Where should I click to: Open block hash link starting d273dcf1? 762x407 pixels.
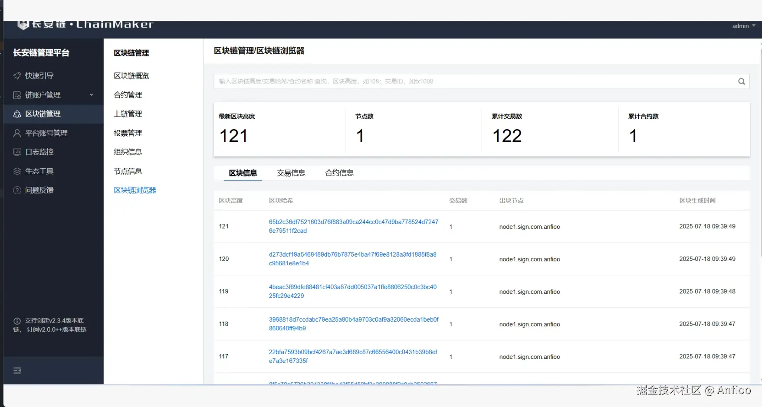[353, 259]
